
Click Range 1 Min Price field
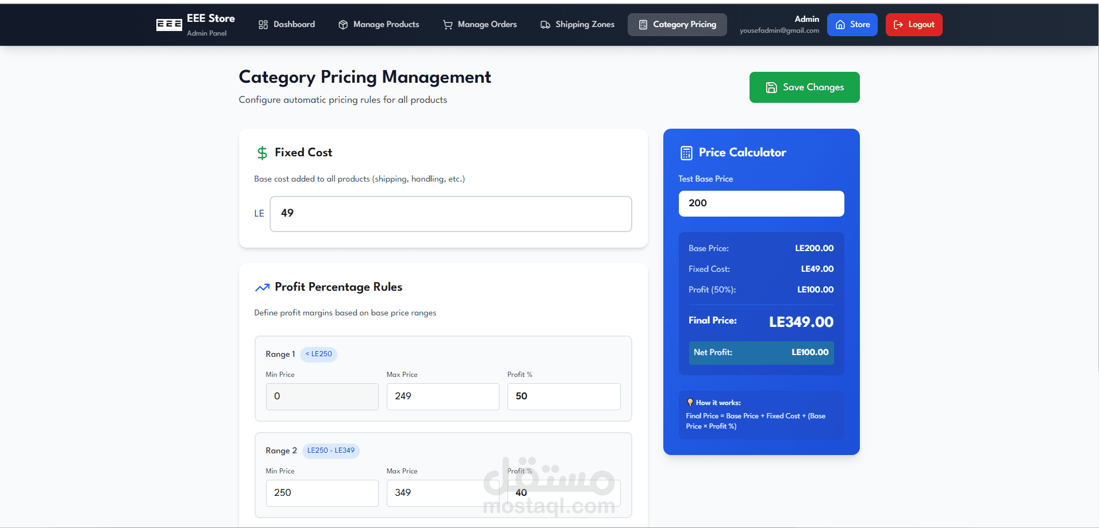click(x=322, y=396)
